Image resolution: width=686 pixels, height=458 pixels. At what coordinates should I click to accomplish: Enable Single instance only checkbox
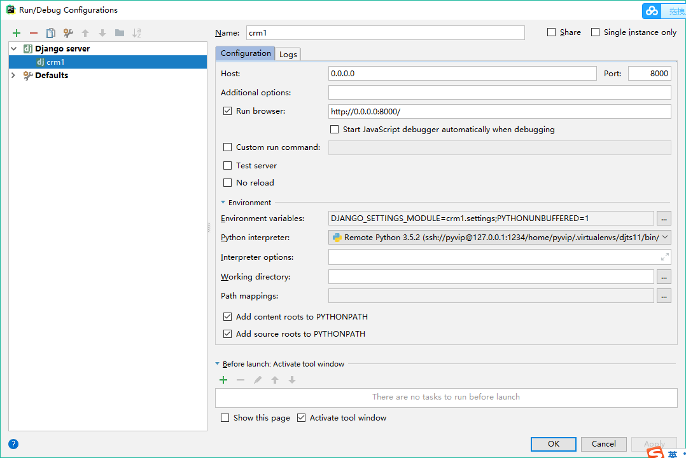595,32
